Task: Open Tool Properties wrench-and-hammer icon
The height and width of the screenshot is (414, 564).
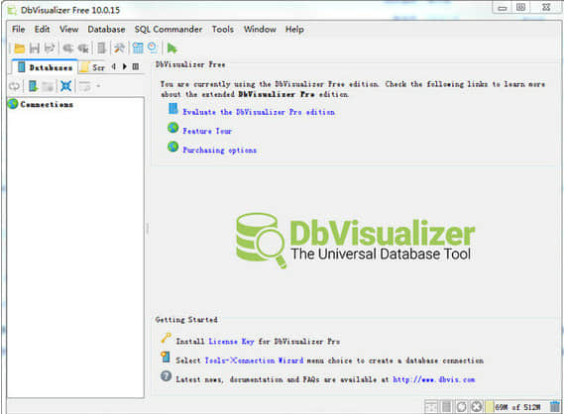Action: coord(119,49)
